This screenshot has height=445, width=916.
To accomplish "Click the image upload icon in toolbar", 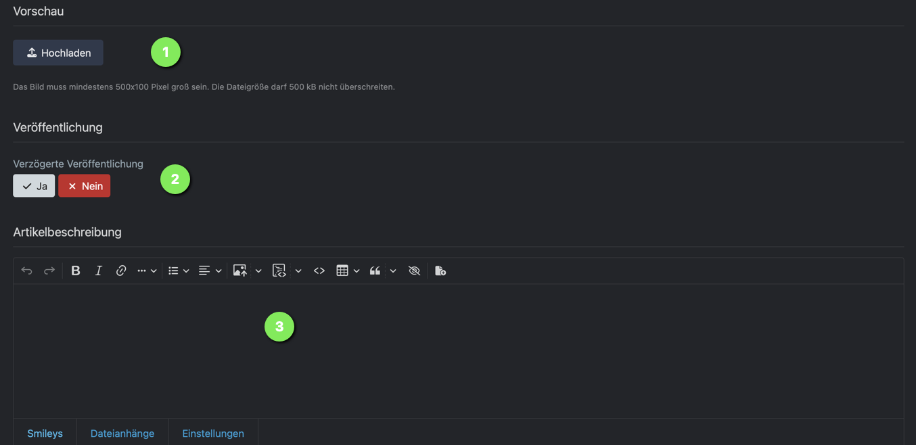I will click(x=239, y=271).
